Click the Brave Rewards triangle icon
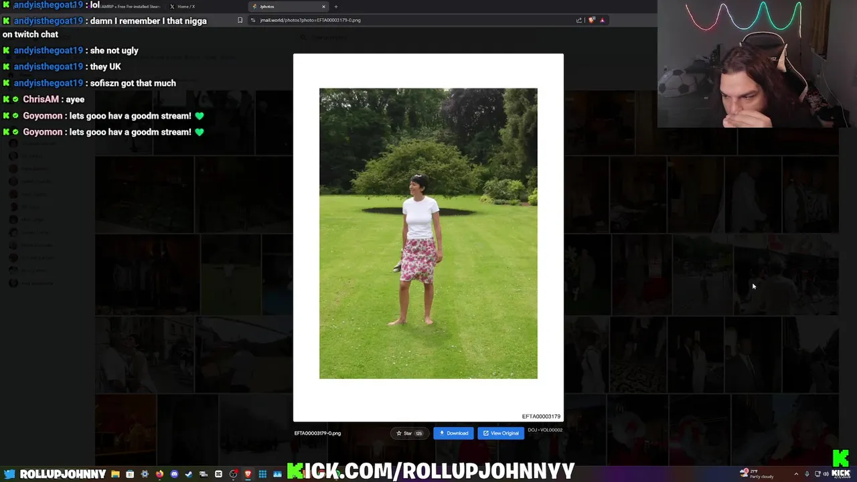Image resolution: width=857 pixels, height=482 pixels. 602,20
